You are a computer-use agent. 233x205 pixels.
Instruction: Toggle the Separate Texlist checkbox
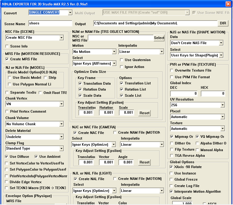tap(7, 92)
